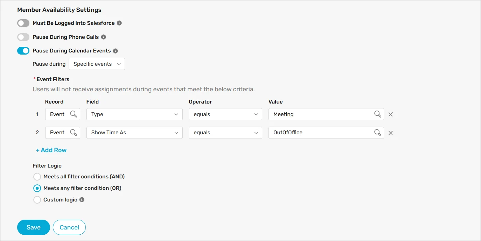Open the equals operator dropdown in row 2
481x241 pixels.
[x=225, y=133]
